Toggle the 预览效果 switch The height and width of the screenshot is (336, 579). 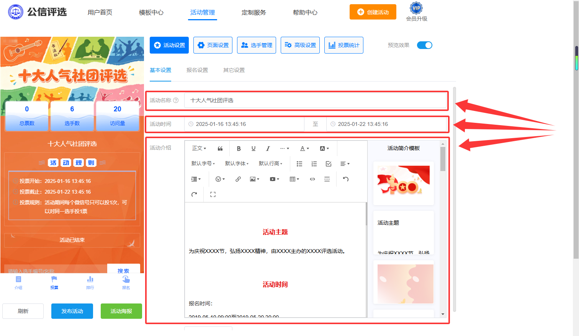424,45
